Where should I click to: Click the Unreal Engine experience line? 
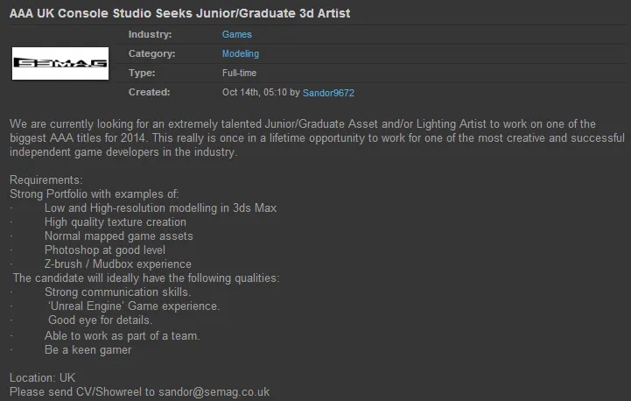(x=134, y=306)
